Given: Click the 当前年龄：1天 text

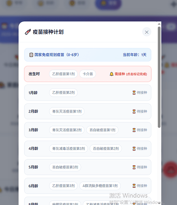Looking at the screenshot, I should tap(134, 55).
